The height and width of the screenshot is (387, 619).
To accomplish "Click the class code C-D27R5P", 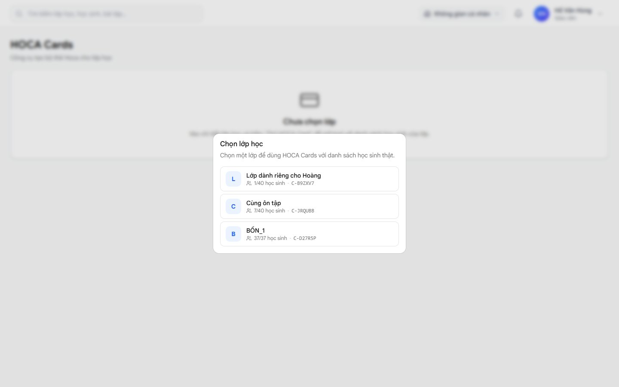I will tap(305, 238).
